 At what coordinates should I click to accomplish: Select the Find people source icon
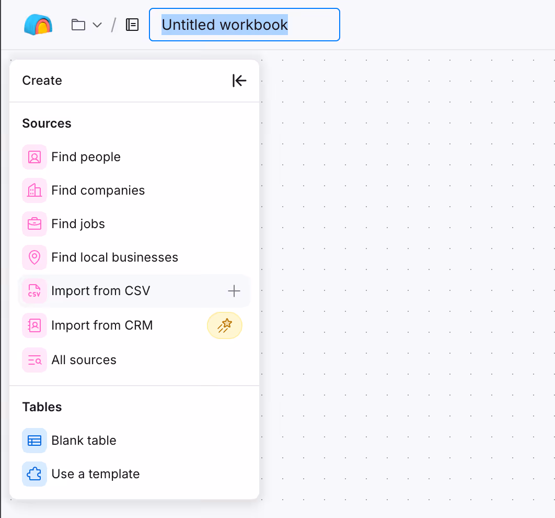coord(34,156)
